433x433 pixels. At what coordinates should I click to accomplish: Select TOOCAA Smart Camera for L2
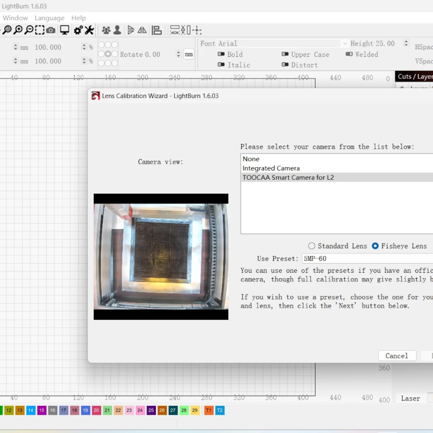click(x=337, y=178)
